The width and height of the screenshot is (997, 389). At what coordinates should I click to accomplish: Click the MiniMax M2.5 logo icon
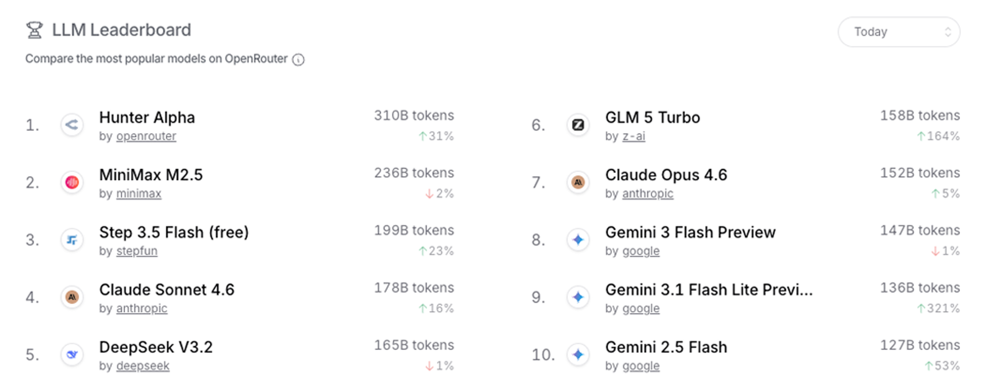coord(72,183)
